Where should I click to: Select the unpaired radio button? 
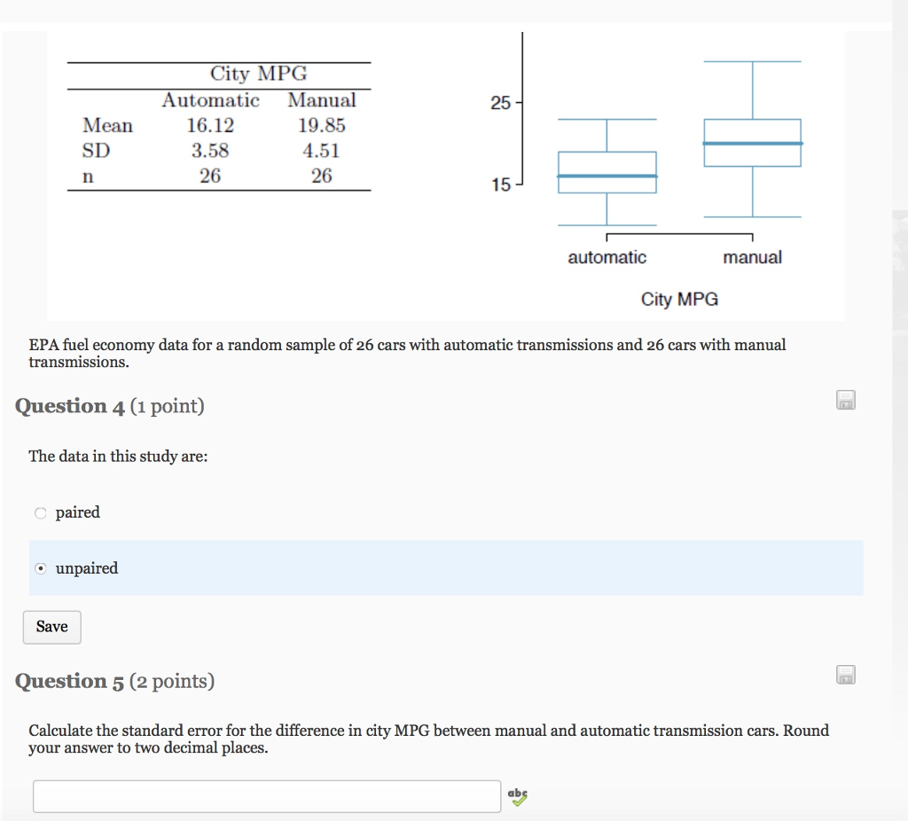[40, 568]
